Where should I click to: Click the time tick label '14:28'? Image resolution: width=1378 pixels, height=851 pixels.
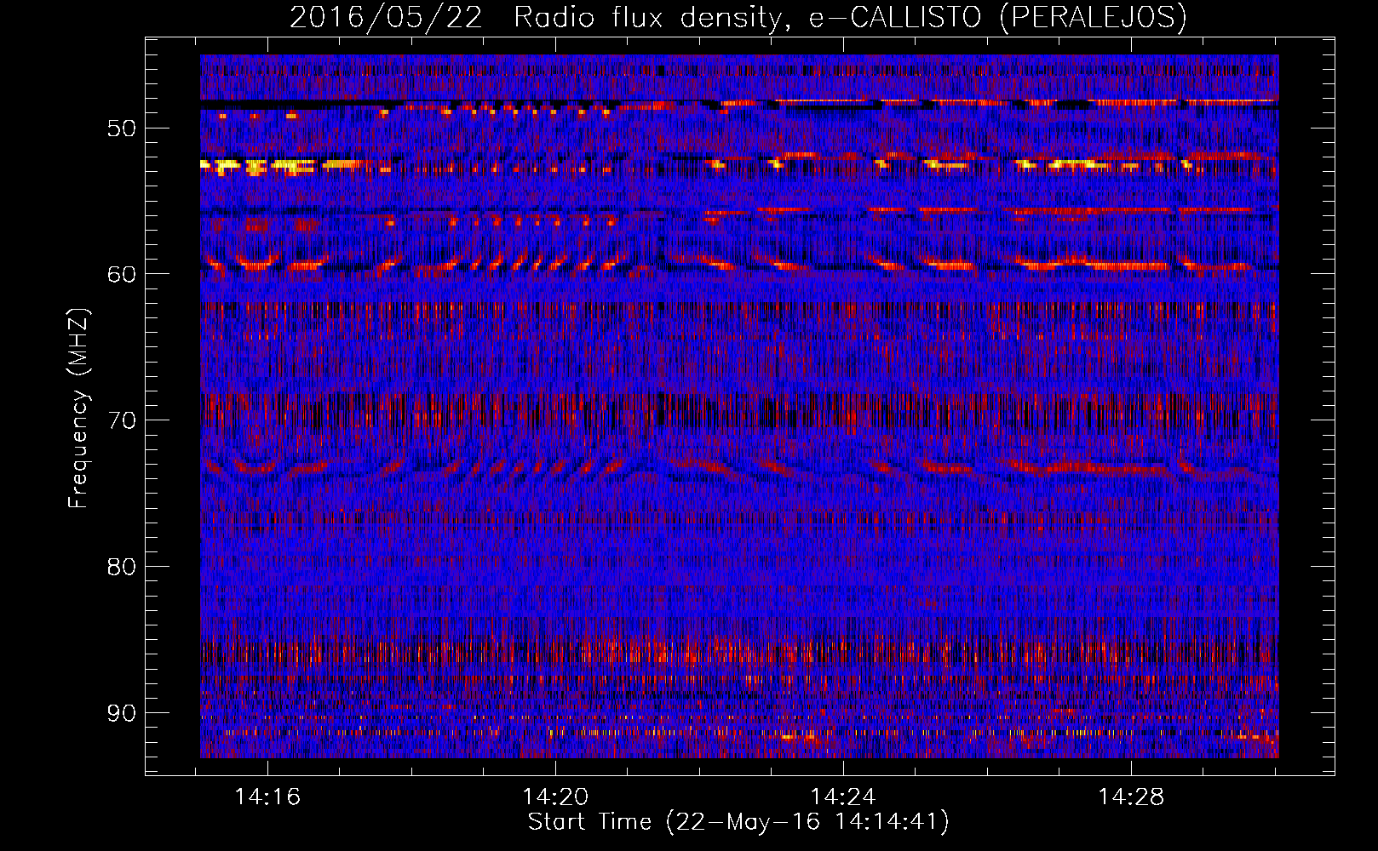[1131, 797]
